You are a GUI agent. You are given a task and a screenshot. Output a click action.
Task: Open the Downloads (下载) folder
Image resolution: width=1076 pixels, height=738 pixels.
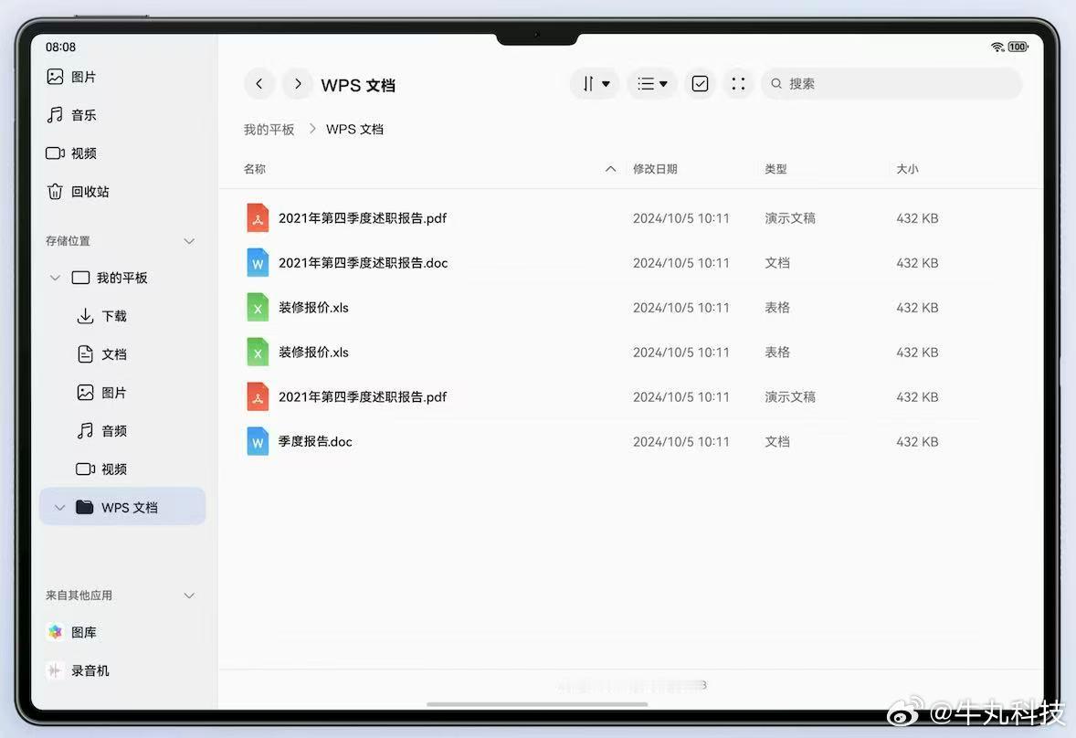101,316
